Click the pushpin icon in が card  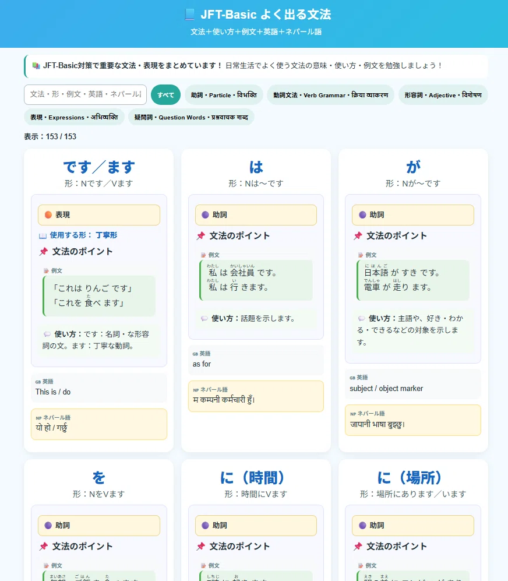coord(358,235)
